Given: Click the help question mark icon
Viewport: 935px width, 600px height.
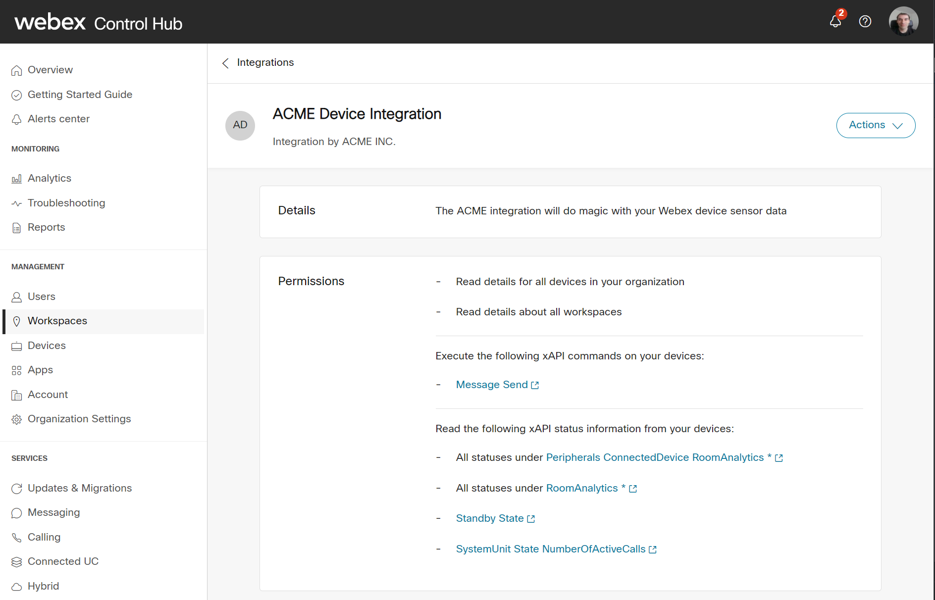Looking at the screenshot, I should [865, 21].
